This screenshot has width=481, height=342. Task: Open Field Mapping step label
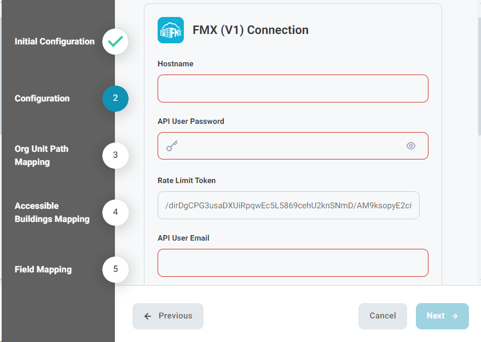click(x=43, y=270)
